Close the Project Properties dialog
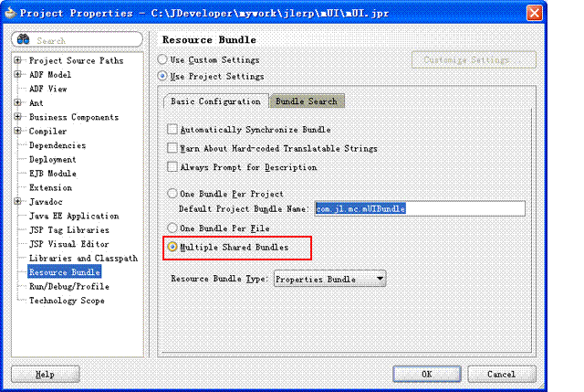The width and height of the screenshot is (584, 392). pos(535,13)
